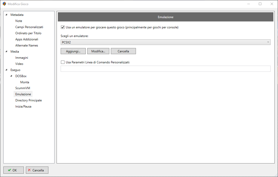Open Campi Personalizzati section
The image size is (278, 177).
[29, 27]
